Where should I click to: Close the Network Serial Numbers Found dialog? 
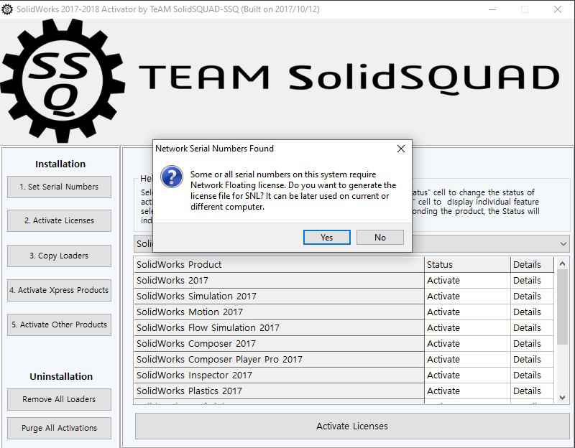tap(401, 149)
